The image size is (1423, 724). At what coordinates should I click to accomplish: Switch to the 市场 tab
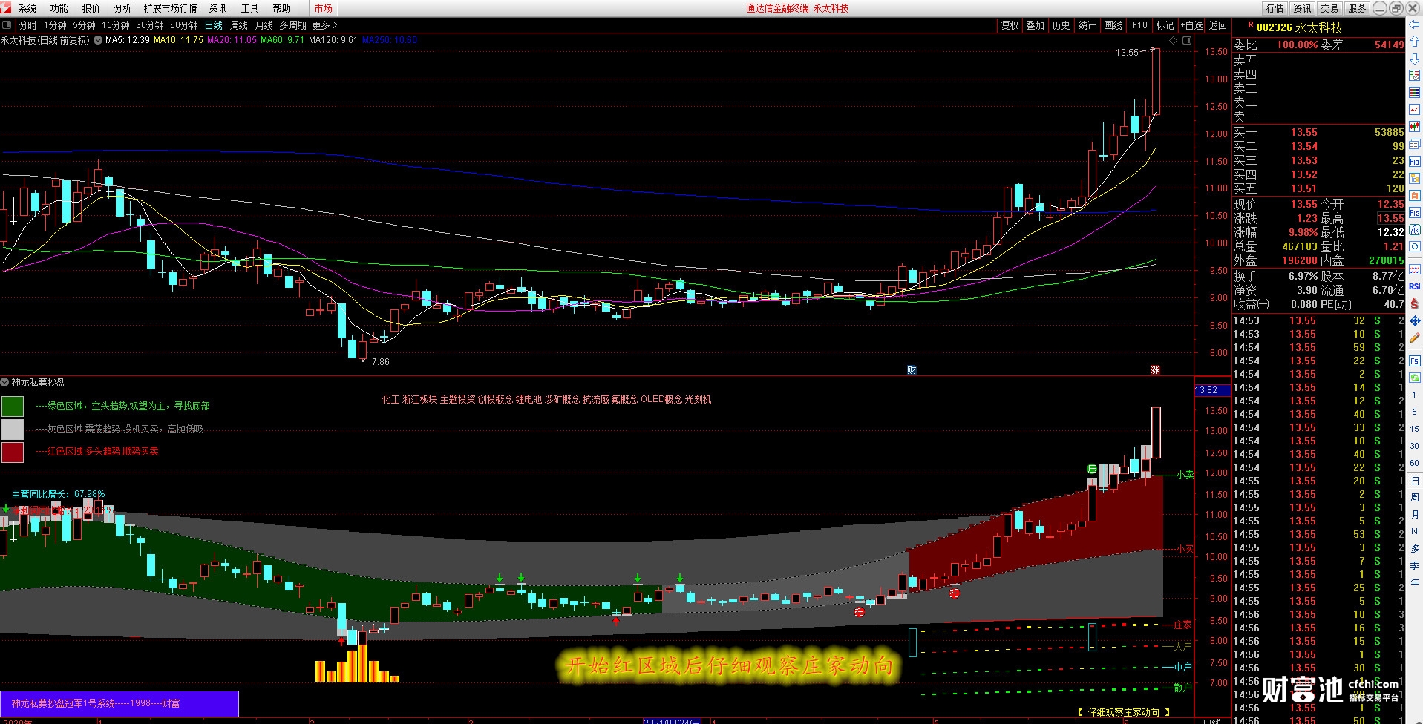tap(323, 8)
